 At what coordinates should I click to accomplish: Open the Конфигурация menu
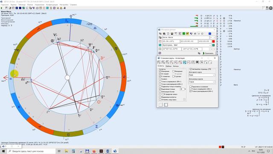pyautogui.click(x=52, y=5)
